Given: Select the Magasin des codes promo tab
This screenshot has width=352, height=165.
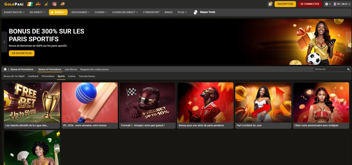Looking at the screenshot, I should pos(95,69).
